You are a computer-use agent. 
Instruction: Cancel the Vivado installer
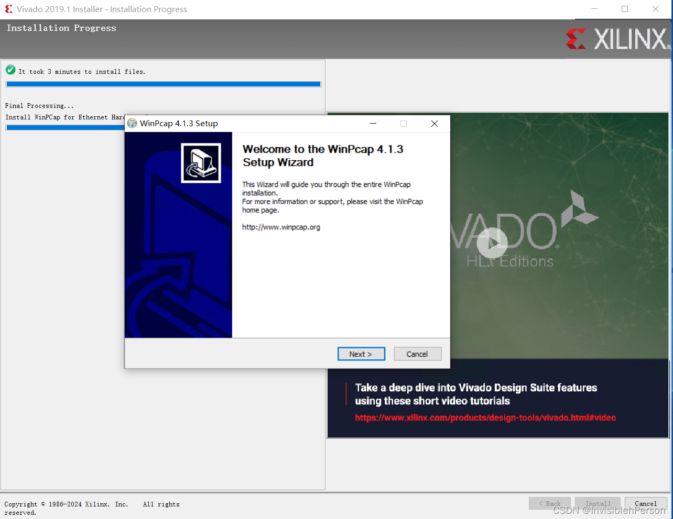(x=646, y=504)
